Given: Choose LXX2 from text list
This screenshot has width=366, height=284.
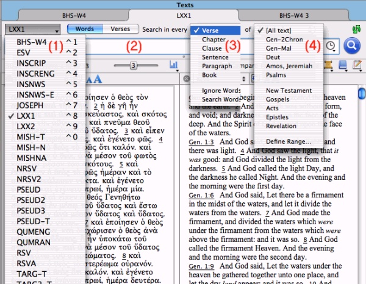Looking at the screenshot, I should coord(45,126).
